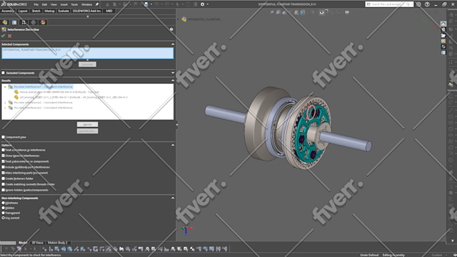Viewport: 457px width, 257px height.
Task: Open Appearances task pane color icon
Action: [444, 46]
